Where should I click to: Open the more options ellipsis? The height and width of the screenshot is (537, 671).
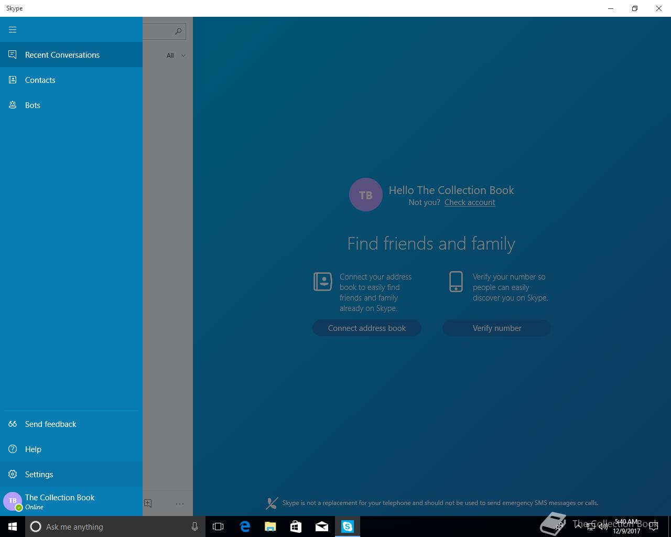click(180, 503)
